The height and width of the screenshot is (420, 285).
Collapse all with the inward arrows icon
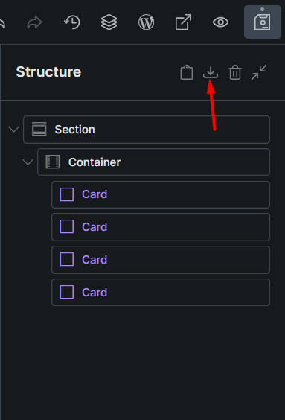point(259,72)
